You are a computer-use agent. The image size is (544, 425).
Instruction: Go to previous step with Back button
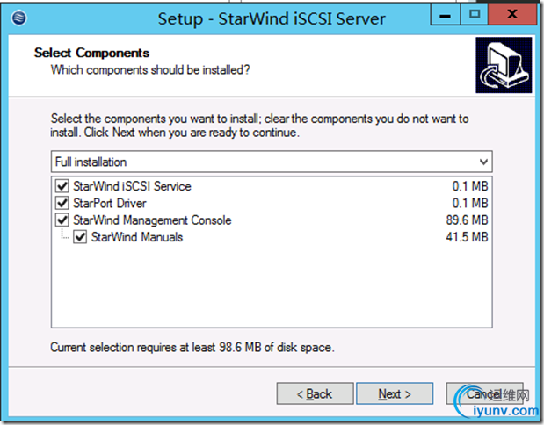pos(314,394)
